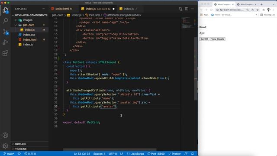This screenshot has width=277, height=156.
Task: Open index.html in the explorer
Action: coord(30,39)
